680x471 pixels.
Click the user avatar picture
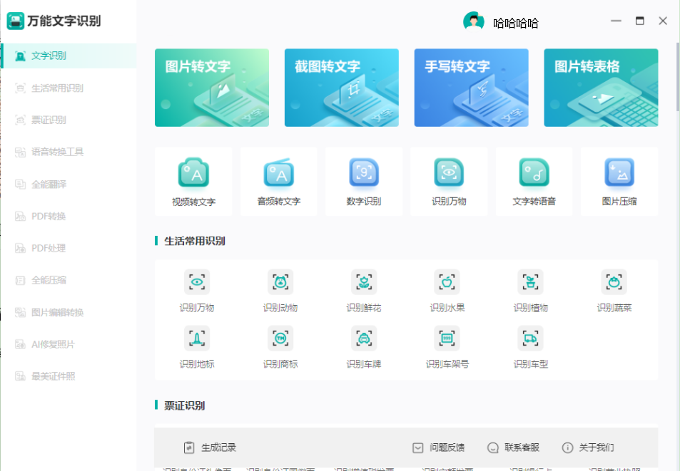point(474,21)
